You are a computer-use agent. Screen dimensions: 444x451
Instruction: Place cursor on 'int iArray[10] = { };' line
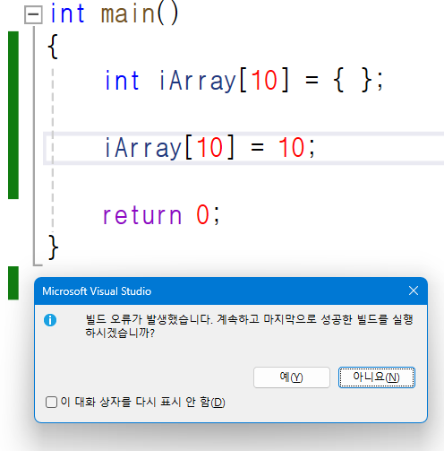tap(243, 80)
